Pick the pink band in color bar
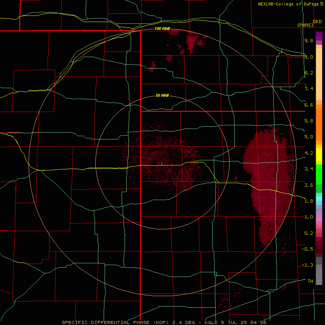The height and width of the screenshot is (325, 325). pos(319,219)
